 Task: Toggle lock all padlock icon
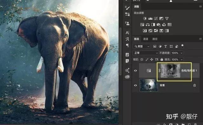click(x=162, y=59)
